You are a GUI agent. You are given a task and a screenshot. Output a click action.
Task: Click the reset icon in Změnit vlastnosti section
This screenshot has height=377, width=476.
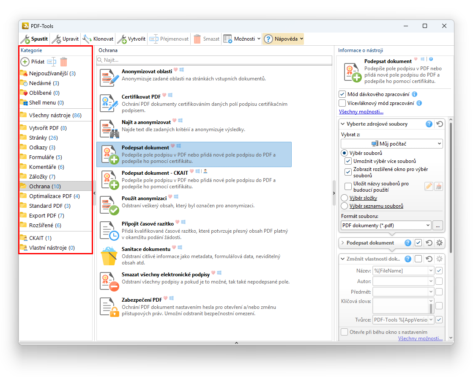click(429, 259)
